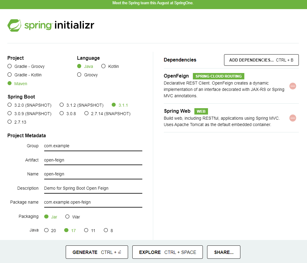Choose Java version 20

coord(50,230)
